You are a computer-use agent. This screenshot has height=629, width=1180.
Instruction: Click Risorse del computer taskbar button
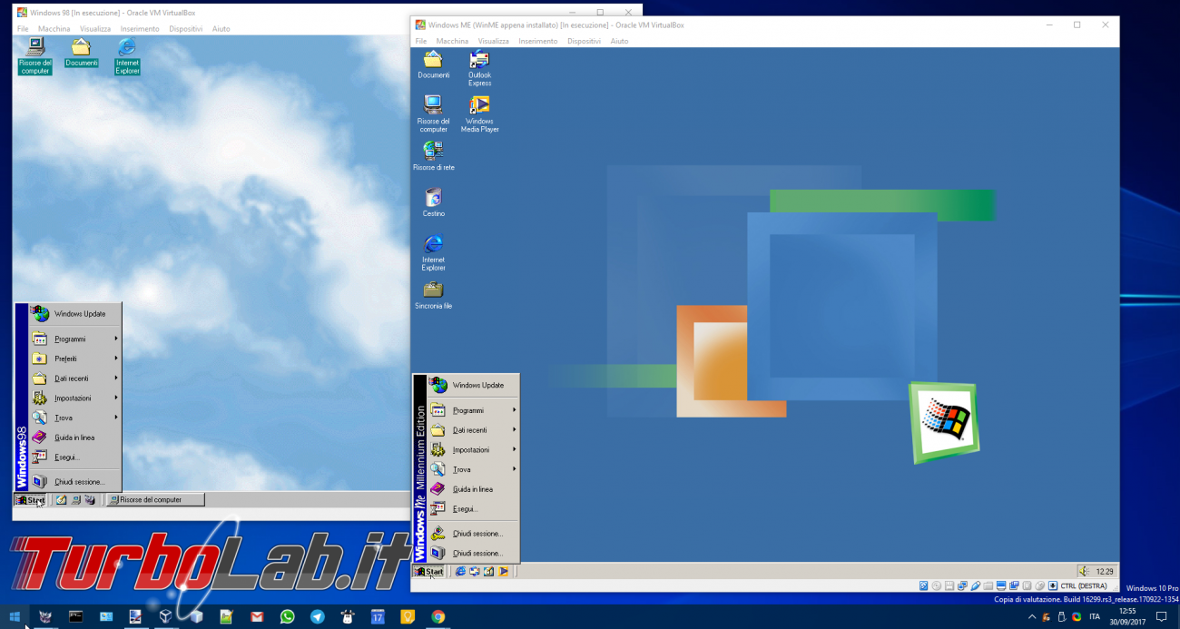(x=154, y=500)
